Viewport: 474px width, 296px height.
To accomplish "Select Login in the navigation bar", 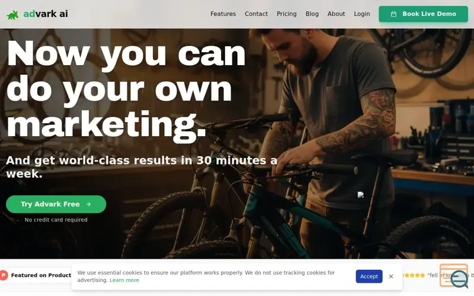I will [x=362, y=14].
